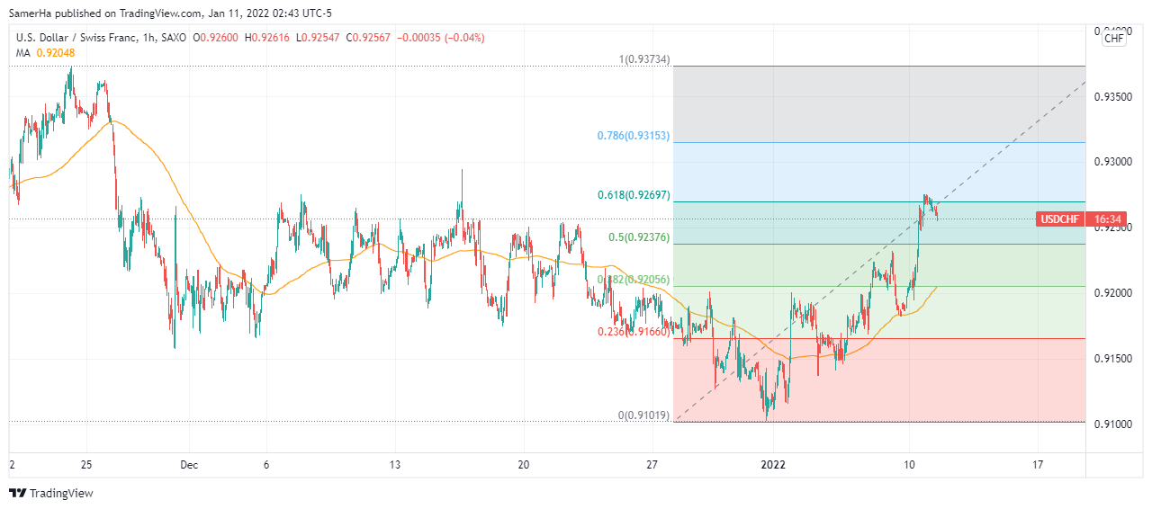Select the 0.618(0.92697) Fibonacci level label
This screenshot has height=509, width=1152.
pyautogui.click(x=633, y=195)
